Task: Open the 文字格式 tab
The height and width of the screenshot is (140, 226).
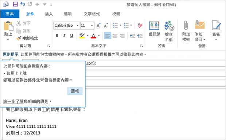Action: [91, 14]
